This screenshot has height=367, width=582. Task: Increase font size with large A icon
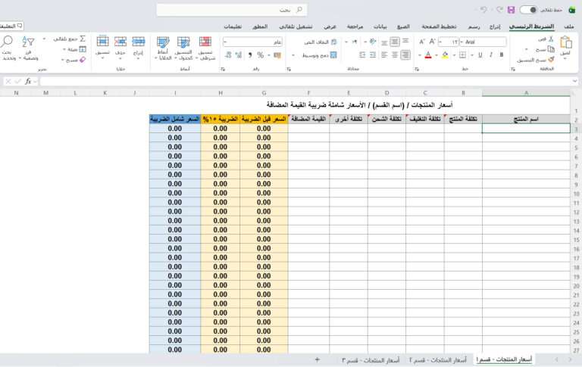click(432, 42)
